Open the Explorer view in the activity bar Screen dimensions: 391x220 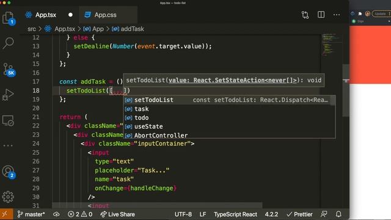tap(8, 18)
